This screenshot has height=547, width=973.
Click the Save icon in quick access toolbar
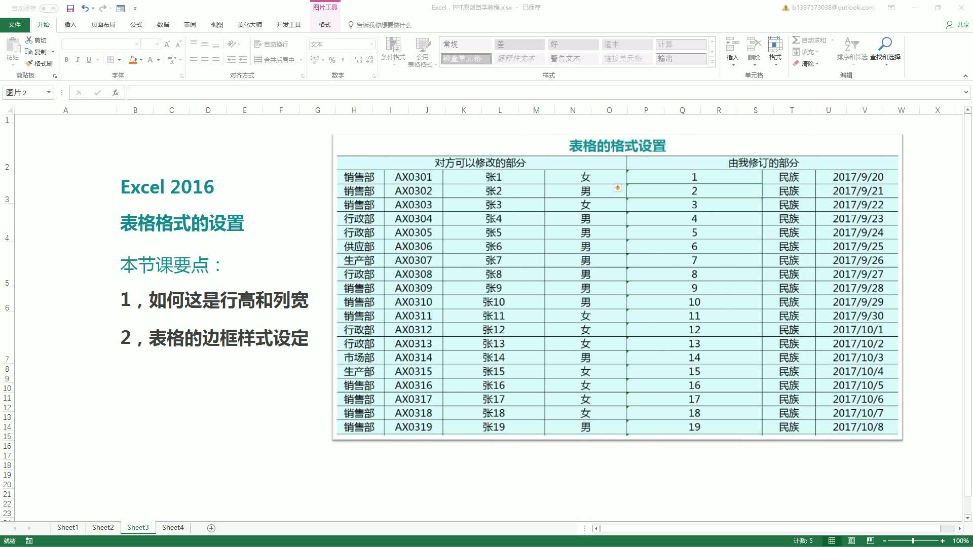[70, 8]
